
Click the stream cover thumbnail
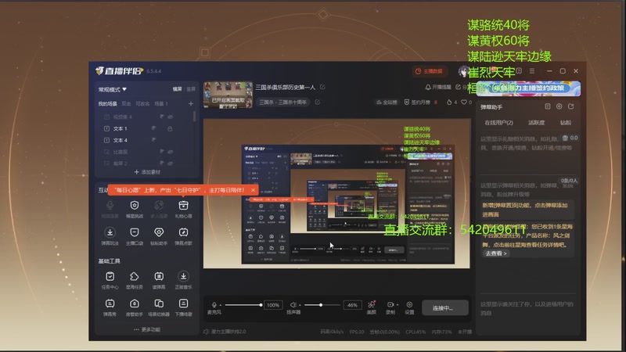point(228,95)
